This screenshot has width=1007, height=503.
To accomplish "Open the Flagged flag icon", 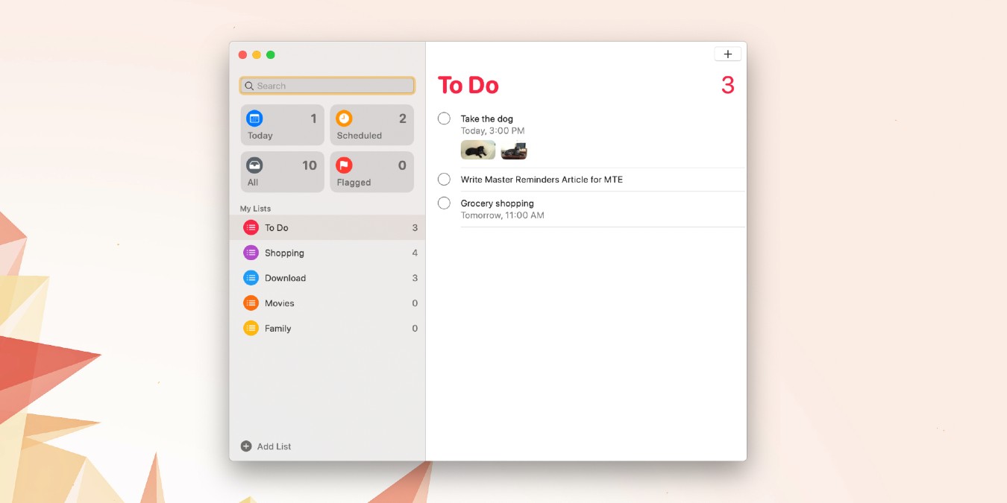I will point(344,164).
